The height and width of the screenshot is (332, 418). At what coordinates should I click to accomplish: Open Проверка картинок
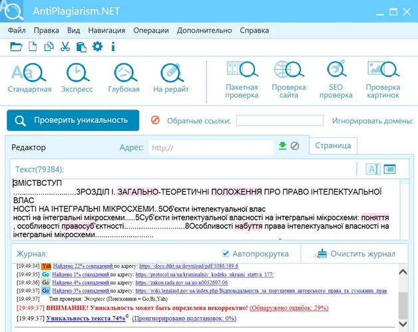click(383, 80)
